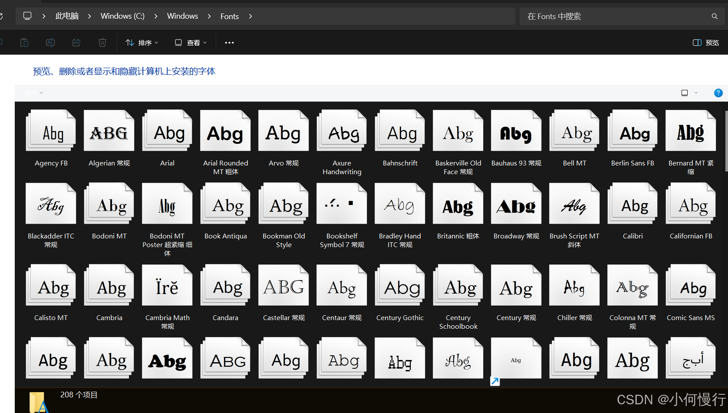The width and height of the screenshot is (728, 413).
Task: Select the Comic Sans MS font icon
Action: 691,285
